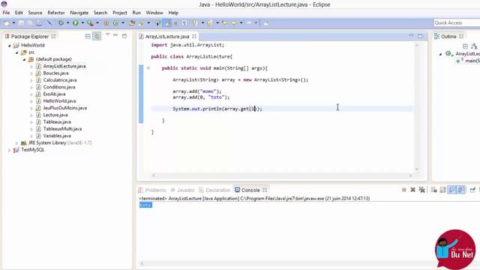
Task: Select Variables.java file
Action: [57, 136]
